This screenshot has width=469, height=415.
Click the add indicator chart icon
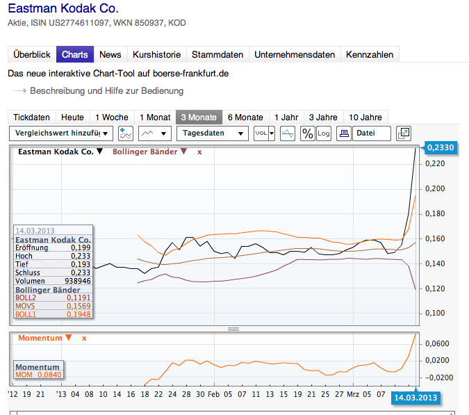[x=126, y=133]
